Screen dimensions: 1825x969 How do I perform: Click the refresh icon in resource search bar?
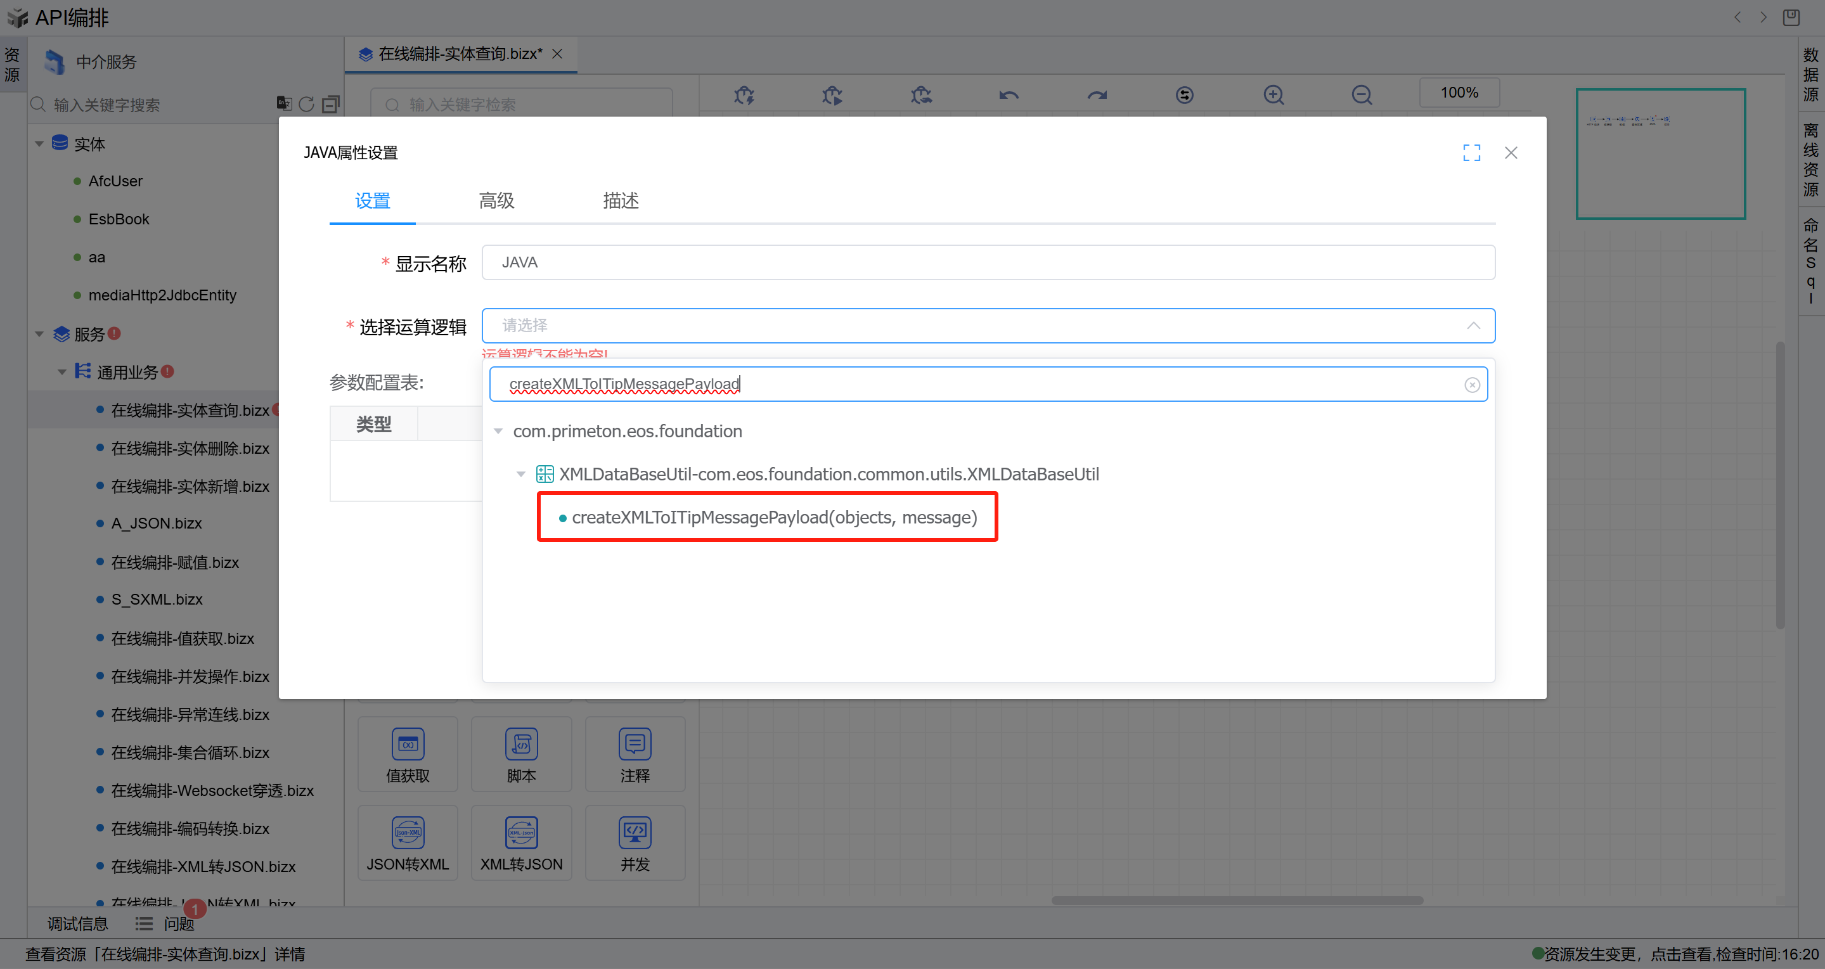(x=306, y=104)
